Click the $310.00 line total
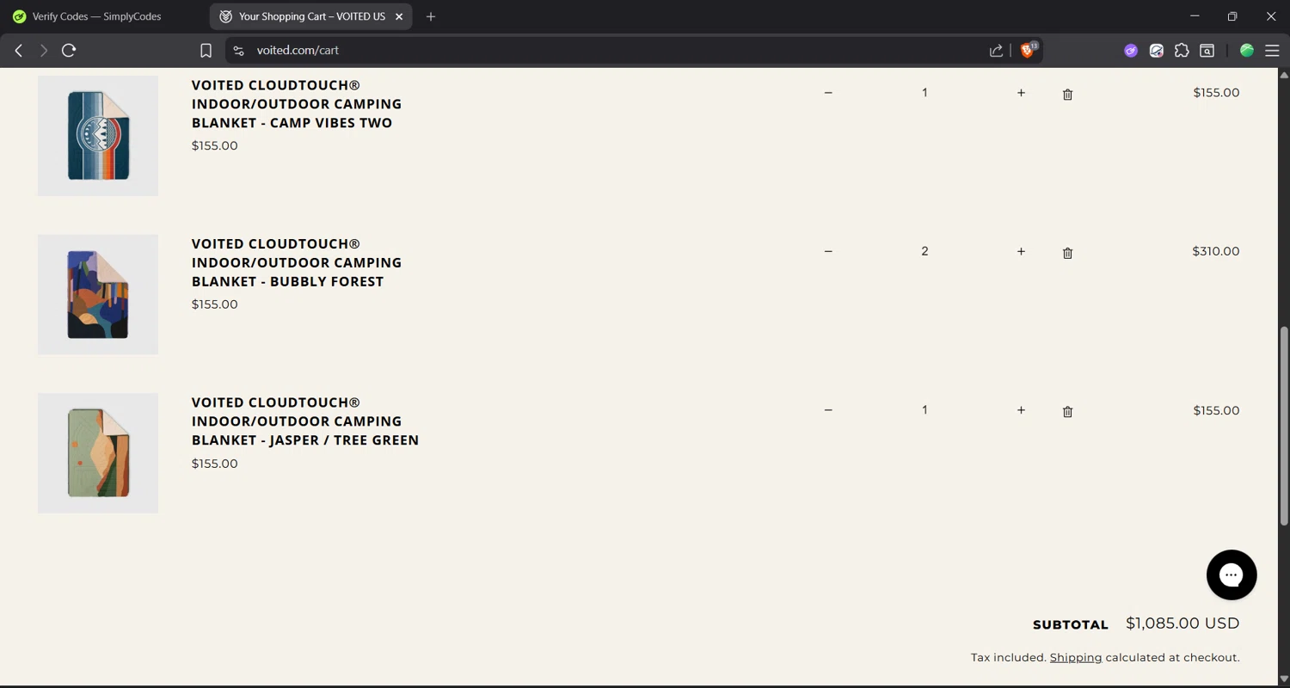Screen dimensions: 1290x688 1215,251
